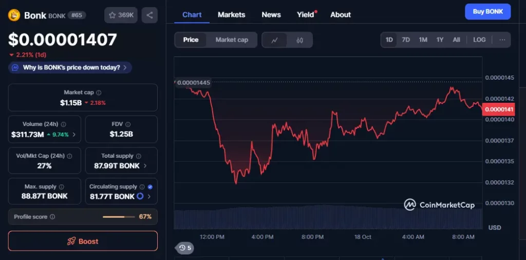Click the Buy BONK button

pos(487,11)
